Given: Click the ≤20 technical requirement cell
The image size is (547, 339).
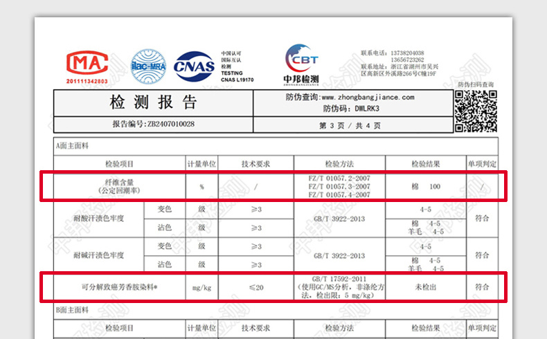Looking at the screenshot, I should point(256,286).
